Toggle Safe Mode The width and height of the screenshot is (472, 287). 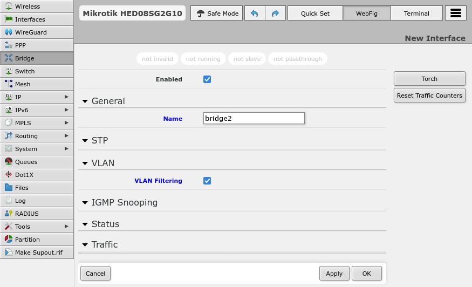(217, 13)
